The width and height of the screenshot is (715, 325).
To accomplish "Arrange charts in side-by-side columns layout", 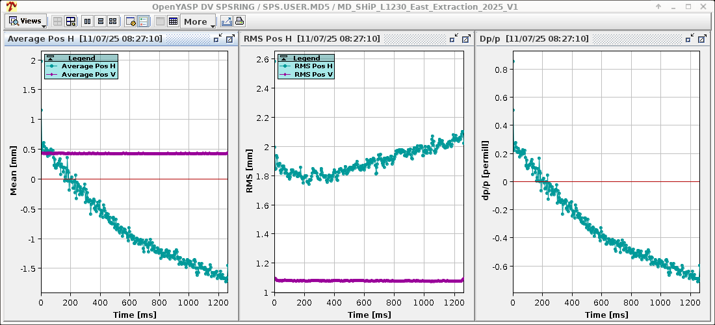I will click(87, 21).
